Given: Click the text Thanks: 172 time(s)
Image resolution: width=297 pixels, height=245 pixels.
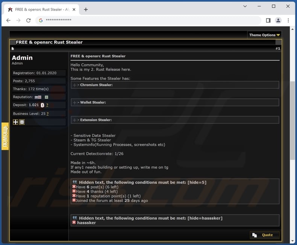Looking at the screenshot, I should tap(31, 89).
